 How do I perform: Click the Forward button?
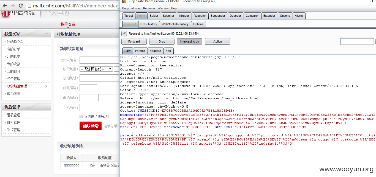point(134,41)
